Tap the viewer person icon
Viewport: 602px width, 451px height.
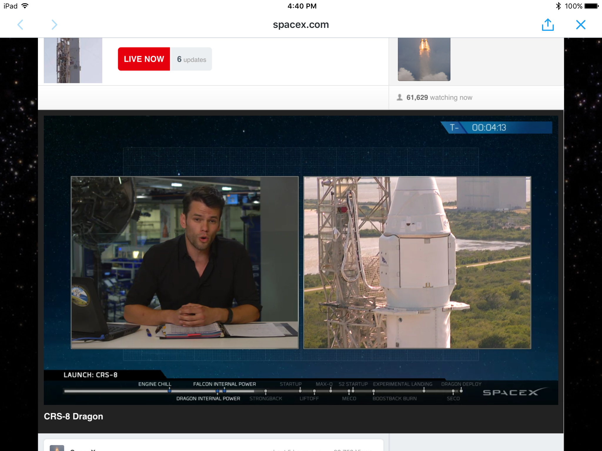click(399, 97)
